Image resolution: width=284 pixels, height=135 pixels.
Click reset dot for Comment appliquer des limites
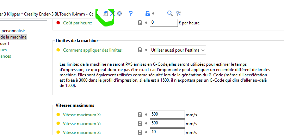146,50
